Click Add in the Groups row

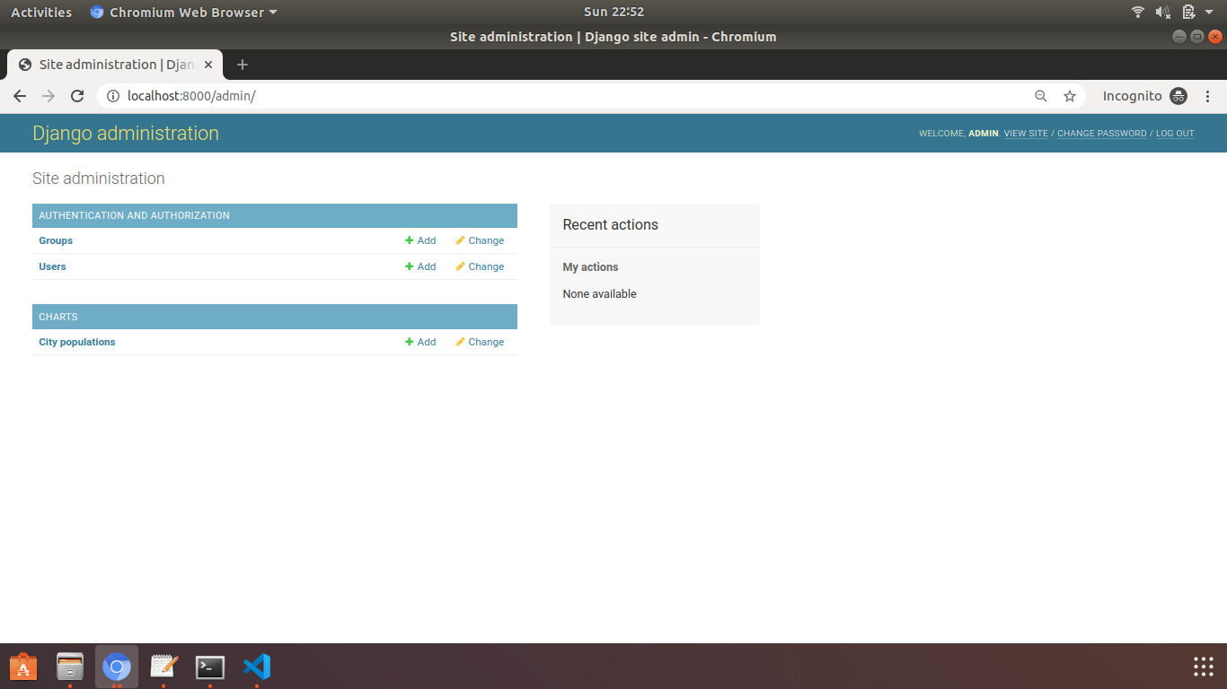[420, 240]
